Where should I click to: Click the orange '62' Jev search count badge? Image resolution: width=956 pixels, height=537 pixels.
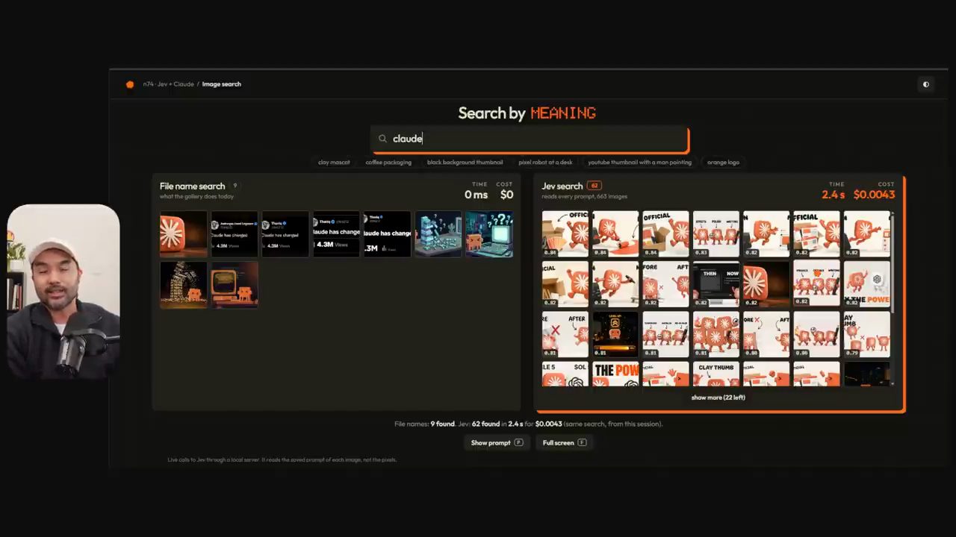595,186
